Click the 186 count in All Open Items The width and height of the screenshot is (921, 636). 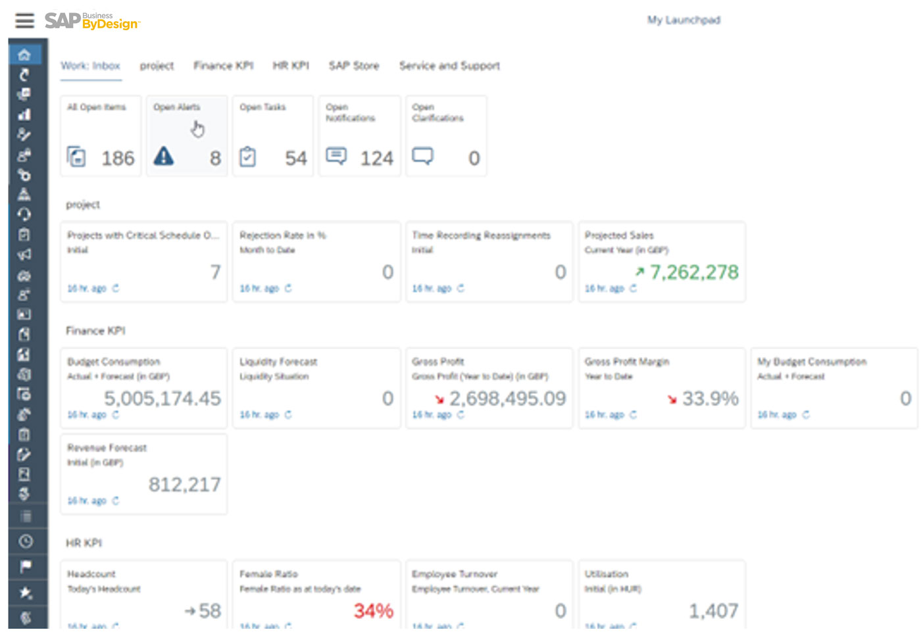[x=118, y=158]
